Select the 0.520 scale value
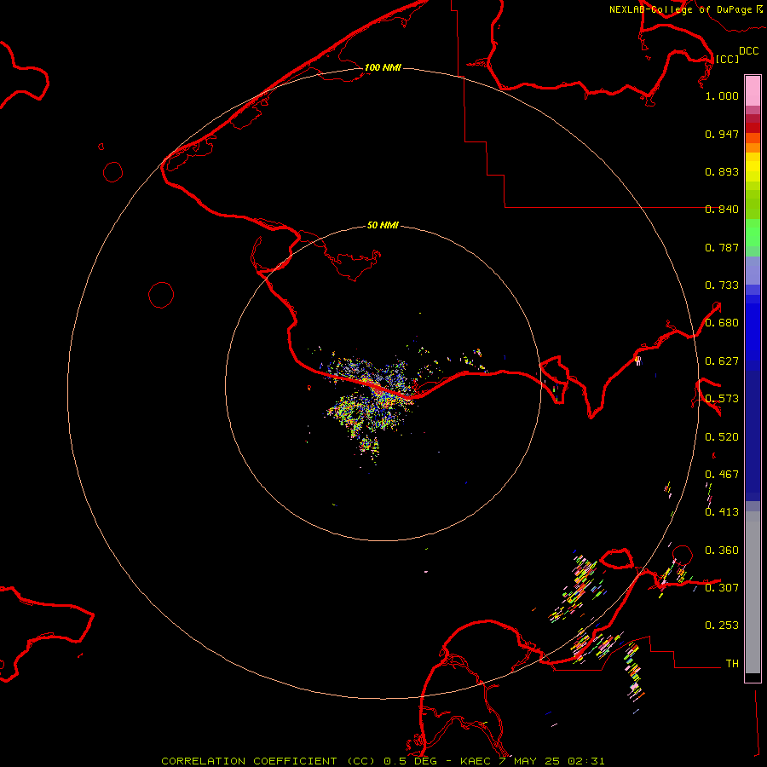This screenshot has width=767, height=767. pyautogui.click(x=722, y=437)
